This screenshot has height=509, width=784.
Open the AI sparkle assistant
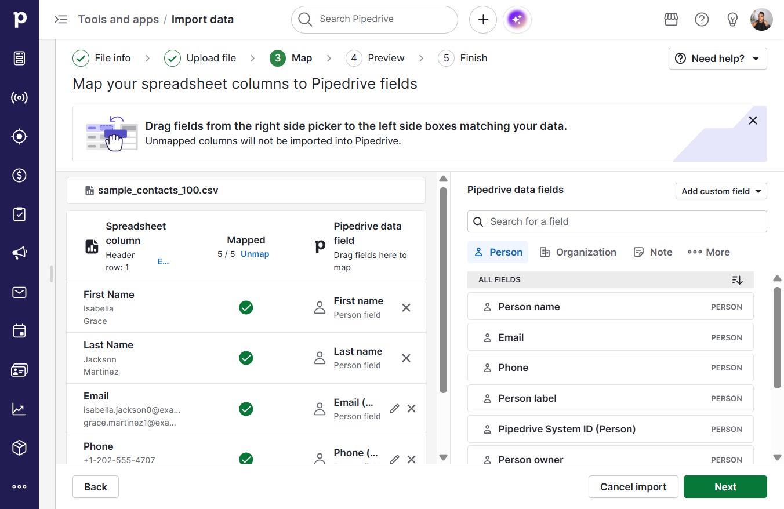point(517,20)
